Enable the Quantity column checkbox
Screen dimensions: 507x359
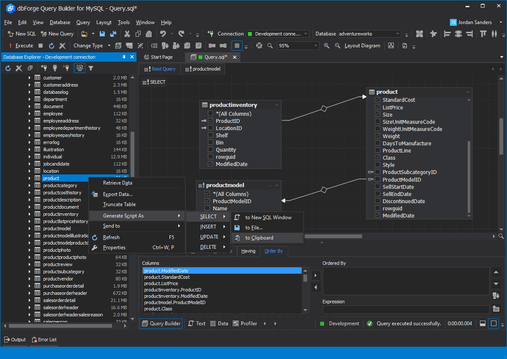[210, 150]
